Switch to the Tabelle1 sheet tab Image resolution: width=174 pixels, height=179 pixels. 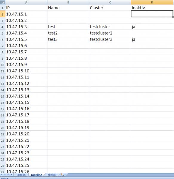[x=21, y=175]
